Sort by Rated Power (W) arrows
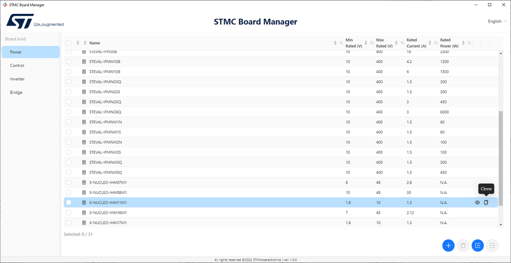 [x=463, y=43]
